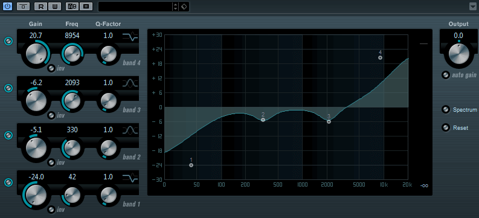This screenshot has height=218, width=479.
Task: Click EQ curve point 1
Action: (x=191, y=165)
